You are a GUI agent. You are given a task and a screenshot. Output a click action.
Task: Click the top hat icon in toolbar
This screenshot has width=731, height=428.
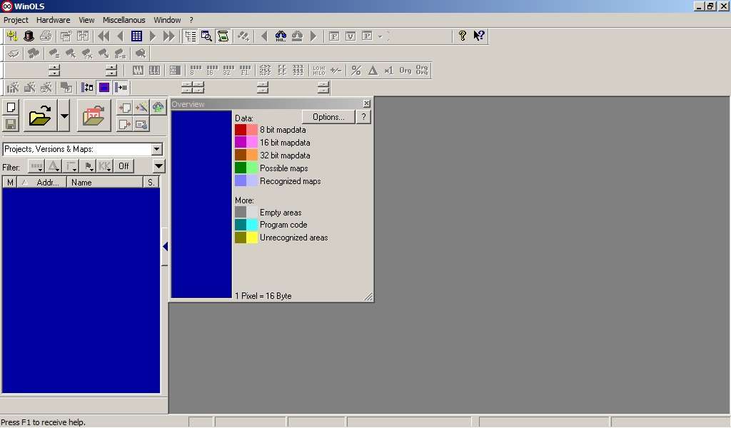29,36
